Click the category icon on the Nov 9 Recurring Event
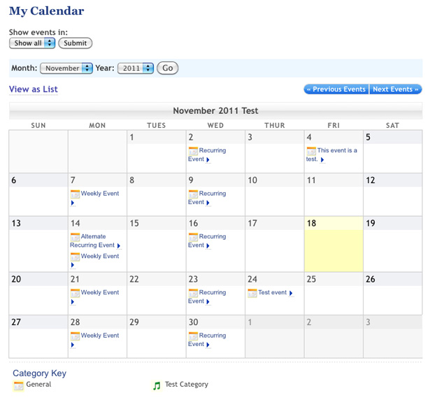 tap(193, 194)
